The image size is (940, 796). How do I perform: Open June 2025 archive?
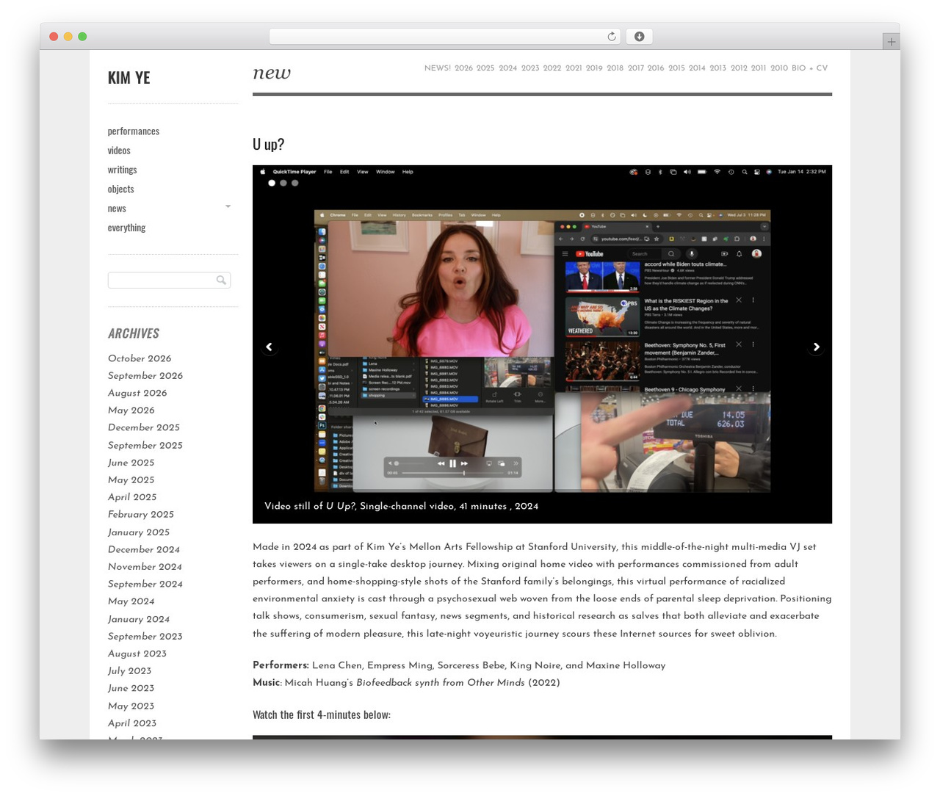[131, 463]
